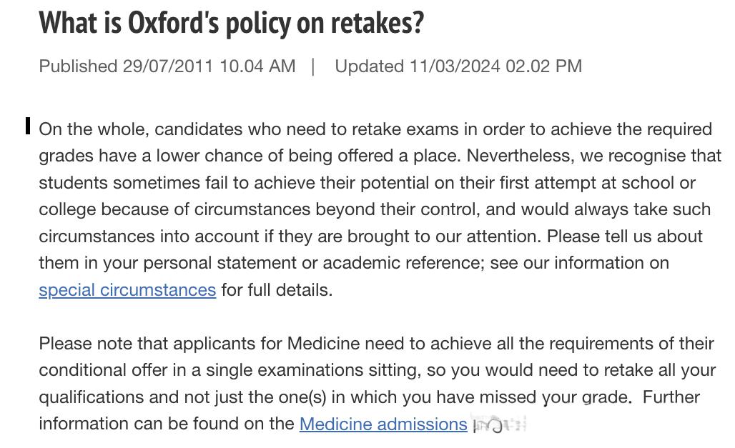
Task: Click the page title about Oxford's retakes policy
Action: [x=231, y=22]
